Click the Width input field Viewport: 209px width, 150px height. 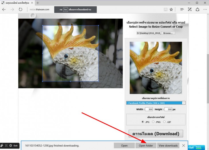pos(149,109)
